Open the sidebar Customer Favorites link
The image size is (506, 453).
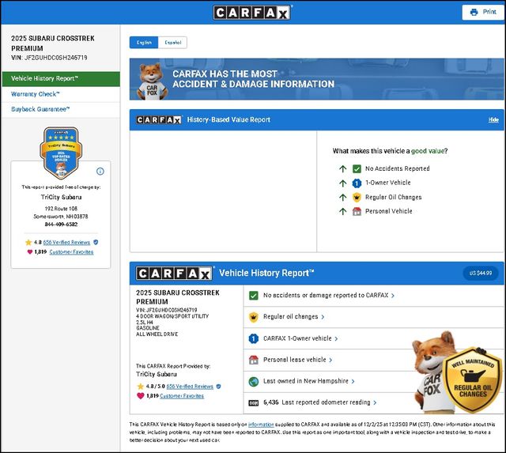pyautogui.click(x=71, y=252)
